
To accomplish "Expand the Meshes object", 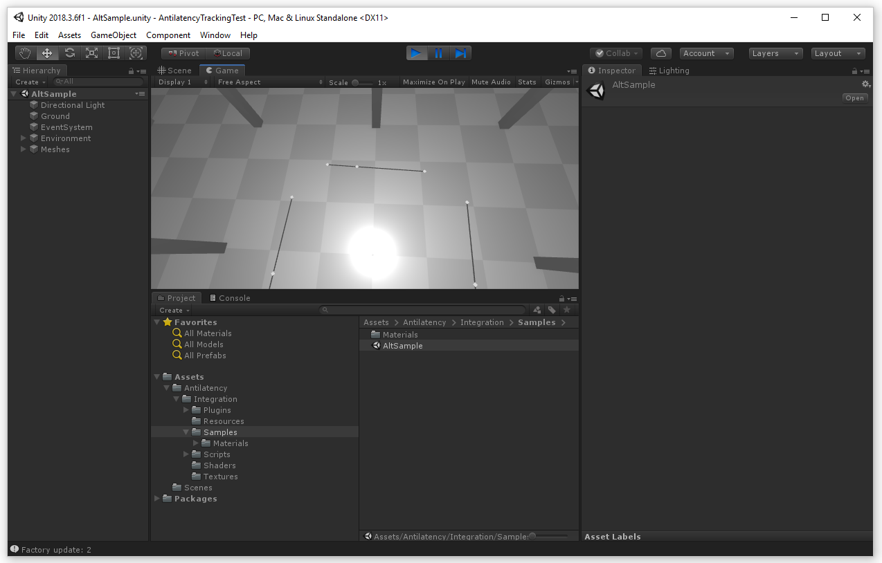I will pyautogui.click(x=24, y=149).
